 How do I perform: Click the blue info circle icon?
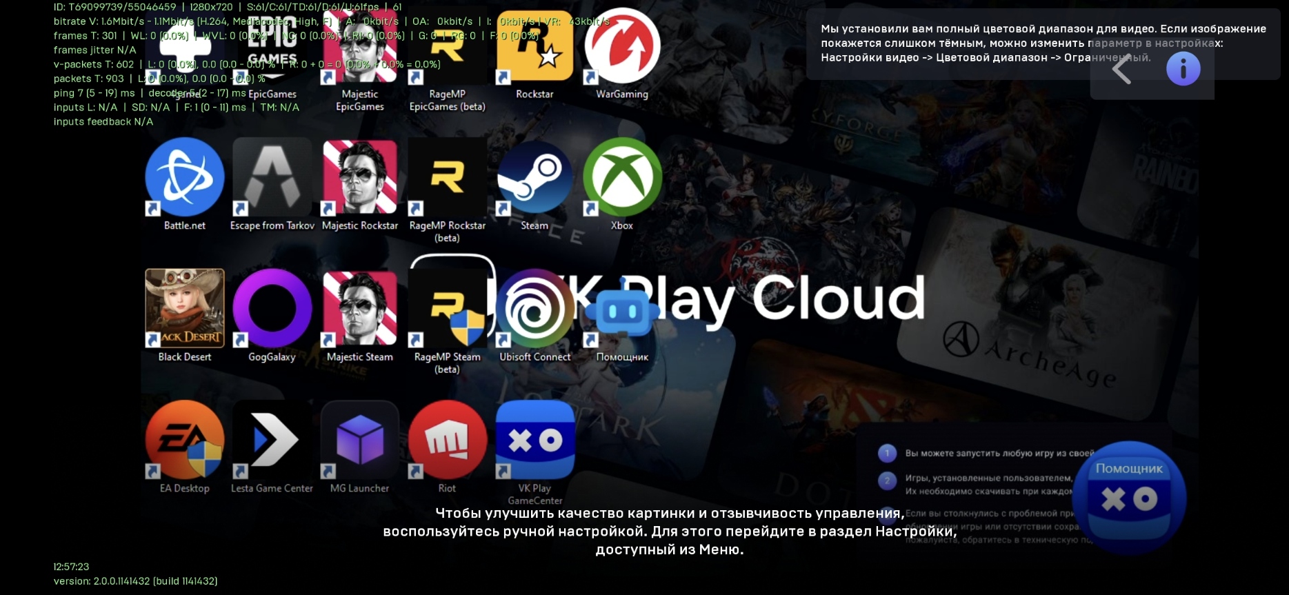click(x=1183, y=69)
